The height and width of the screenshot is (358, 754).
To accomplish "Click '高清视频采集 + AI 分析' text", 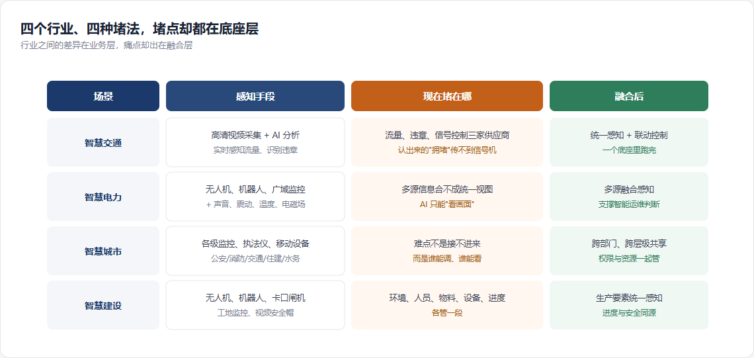I will (x=255, y=135).
